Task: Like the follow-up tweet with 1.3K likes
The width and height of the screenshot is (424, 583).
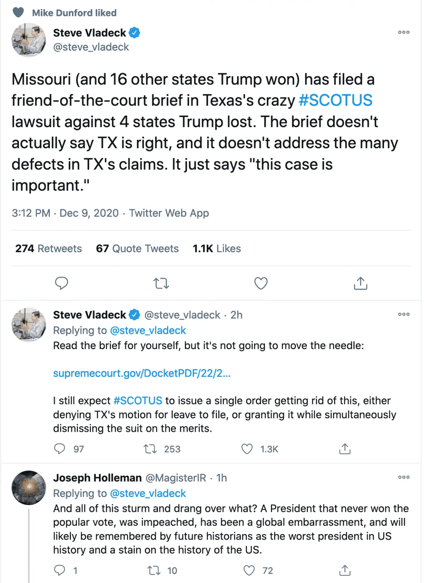Action: pyautogui.click(x=247, y=449)
